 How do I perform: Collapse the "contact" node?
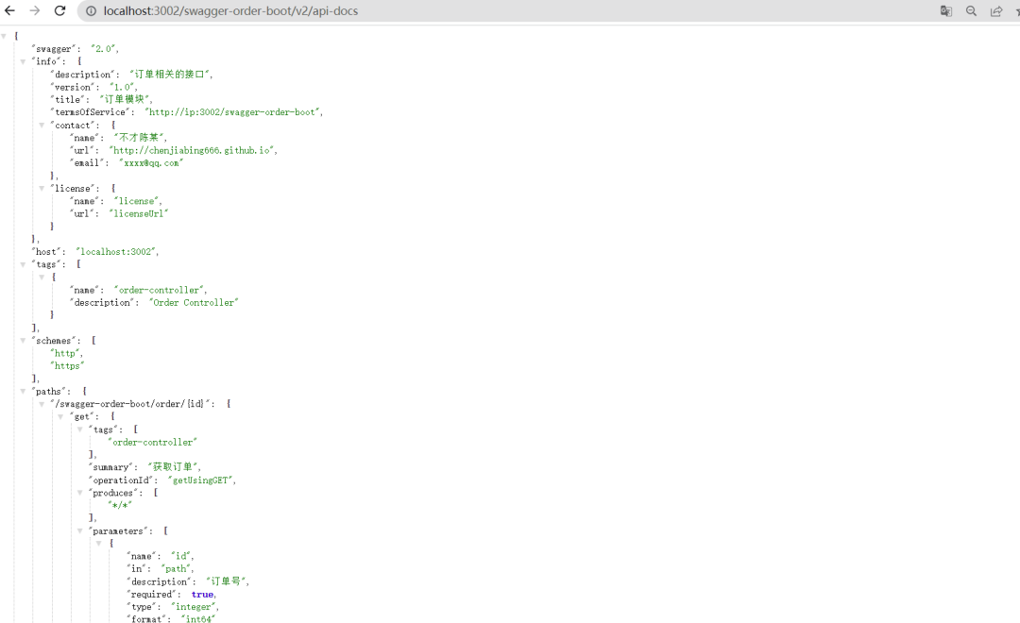[x=42, y=125]
